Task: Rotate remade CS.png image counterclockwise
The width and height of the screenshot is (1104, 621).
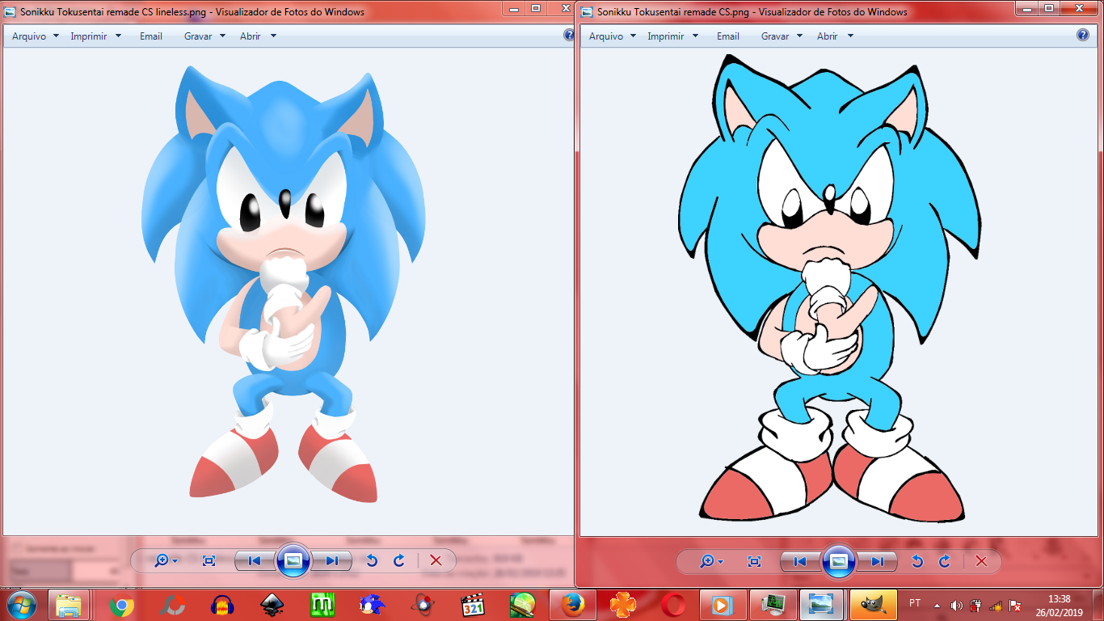Action: click(917, 561)
